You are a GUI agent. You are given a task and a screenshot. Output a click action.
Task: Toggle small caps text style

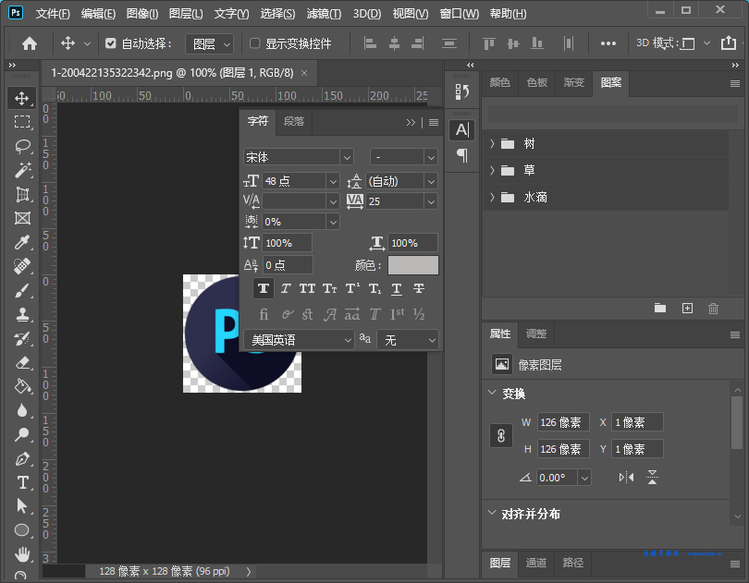pyautogui.click(x=329, y=288)
